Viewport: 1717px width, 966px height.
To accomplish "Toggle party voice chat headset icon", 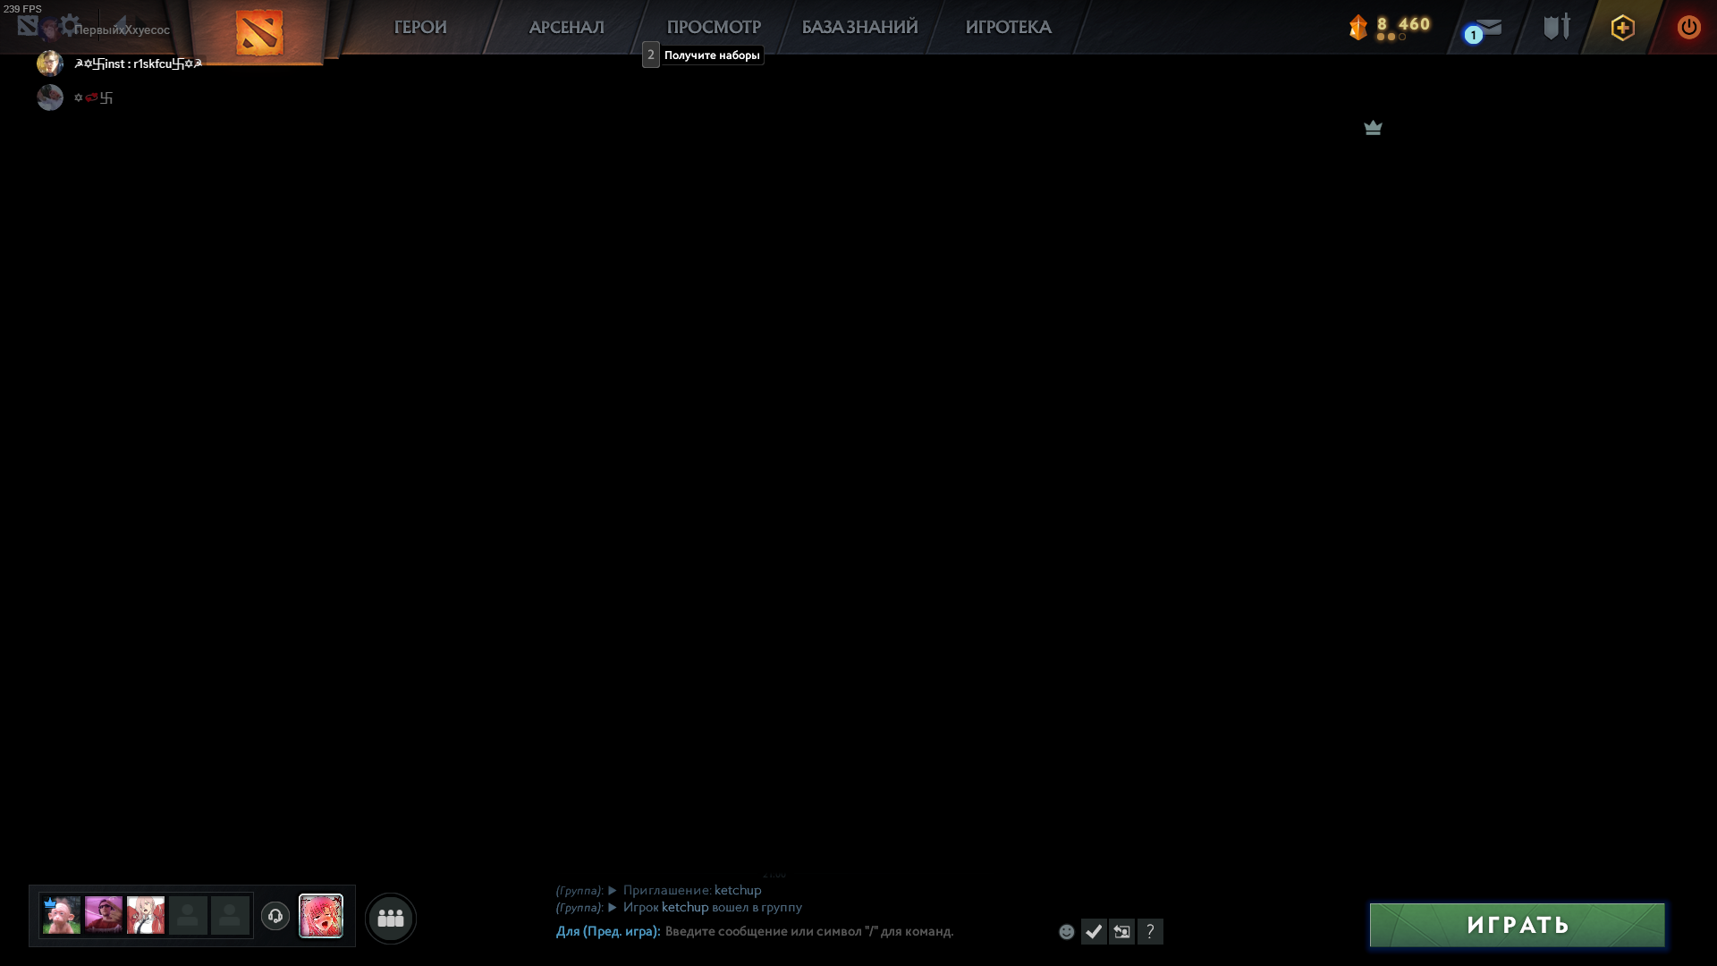I will (275, 916).
